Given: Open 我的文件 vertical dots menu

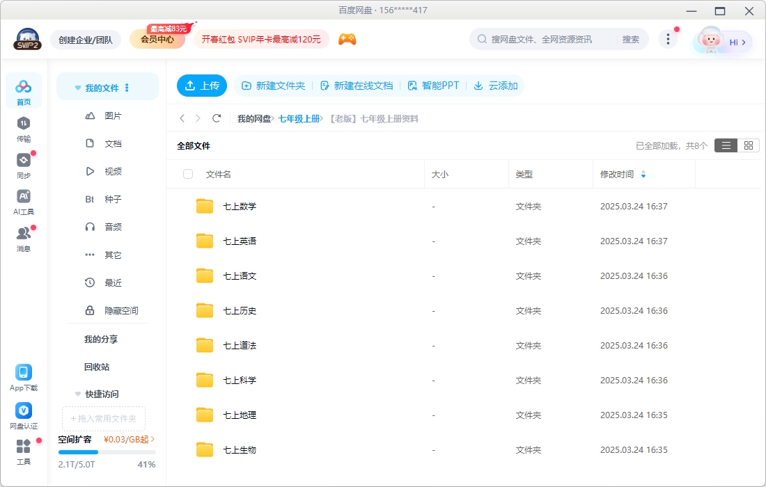Looking at the screenshot, I should tap(127, 88).
